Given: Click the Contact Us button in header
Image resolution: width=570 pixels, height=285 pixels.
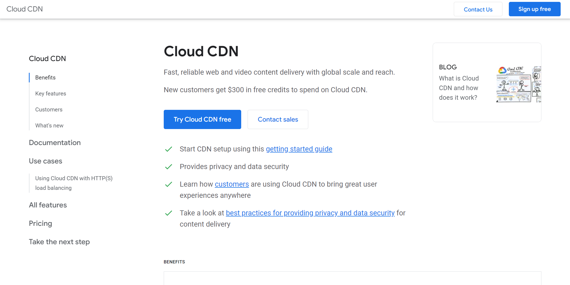Looking at the screenshot, I should [478, 9].
